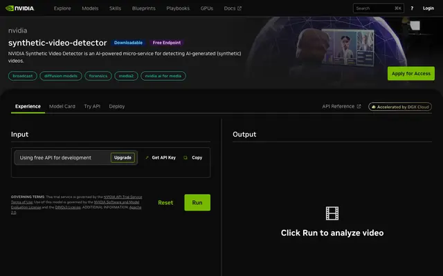Image resolution: width=443 pixels, height=276 pixels.
Task: Click the diffusion models tag
Action: [61, 76]
